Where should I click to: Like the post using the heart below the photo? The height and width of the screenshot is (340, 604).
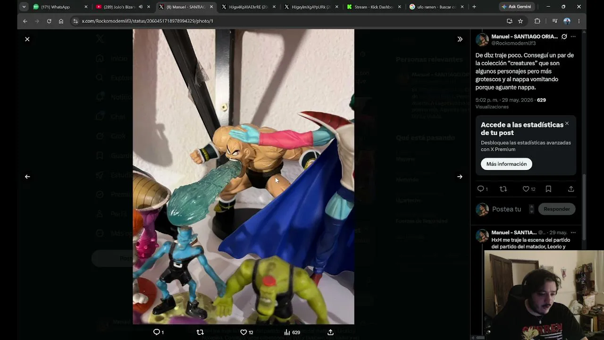pyautogui.click(x=243, y=332)
